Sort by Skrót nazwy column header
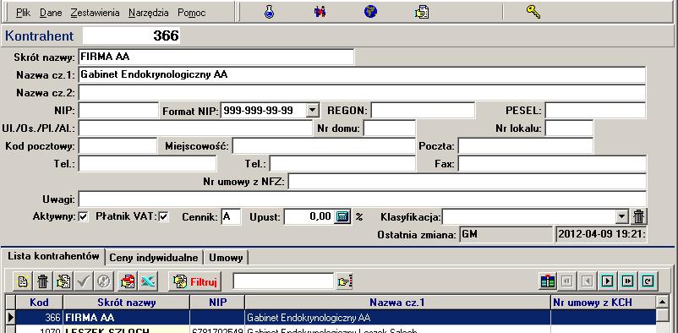 click(x=127, y=303)
